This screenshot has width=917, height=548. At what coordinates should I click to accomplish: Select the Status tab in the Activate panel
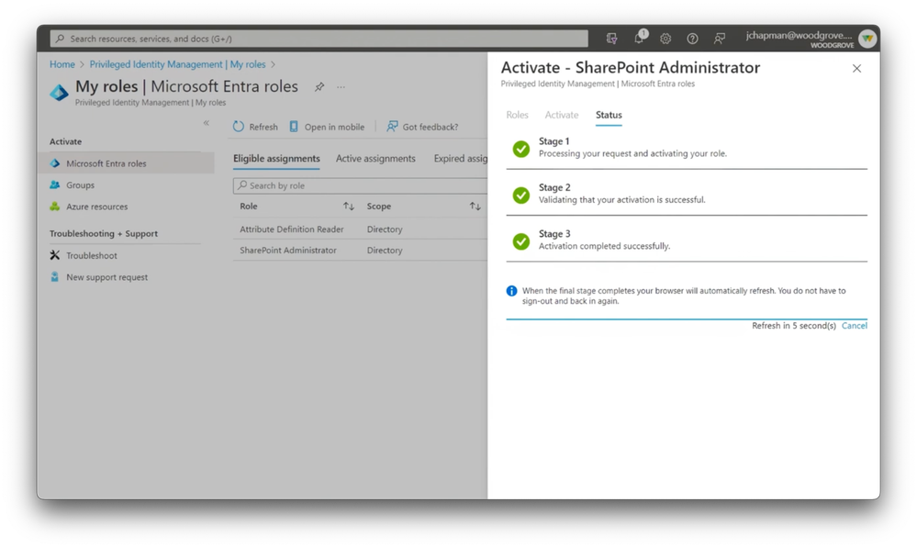point(609,116)
